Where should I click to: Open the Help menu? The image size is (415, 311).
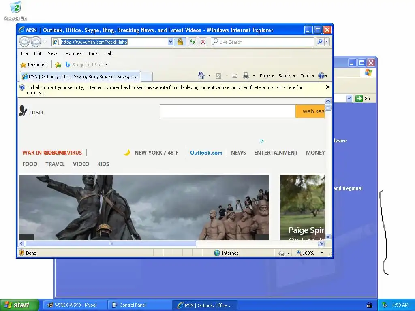(x=109, y=53)
